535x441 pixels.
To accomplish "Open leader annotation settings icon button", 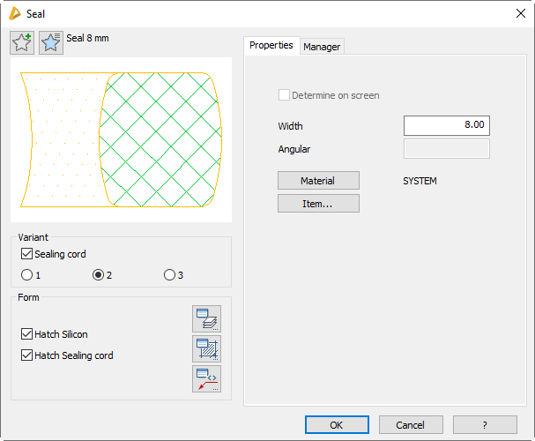I will point(206,378).
